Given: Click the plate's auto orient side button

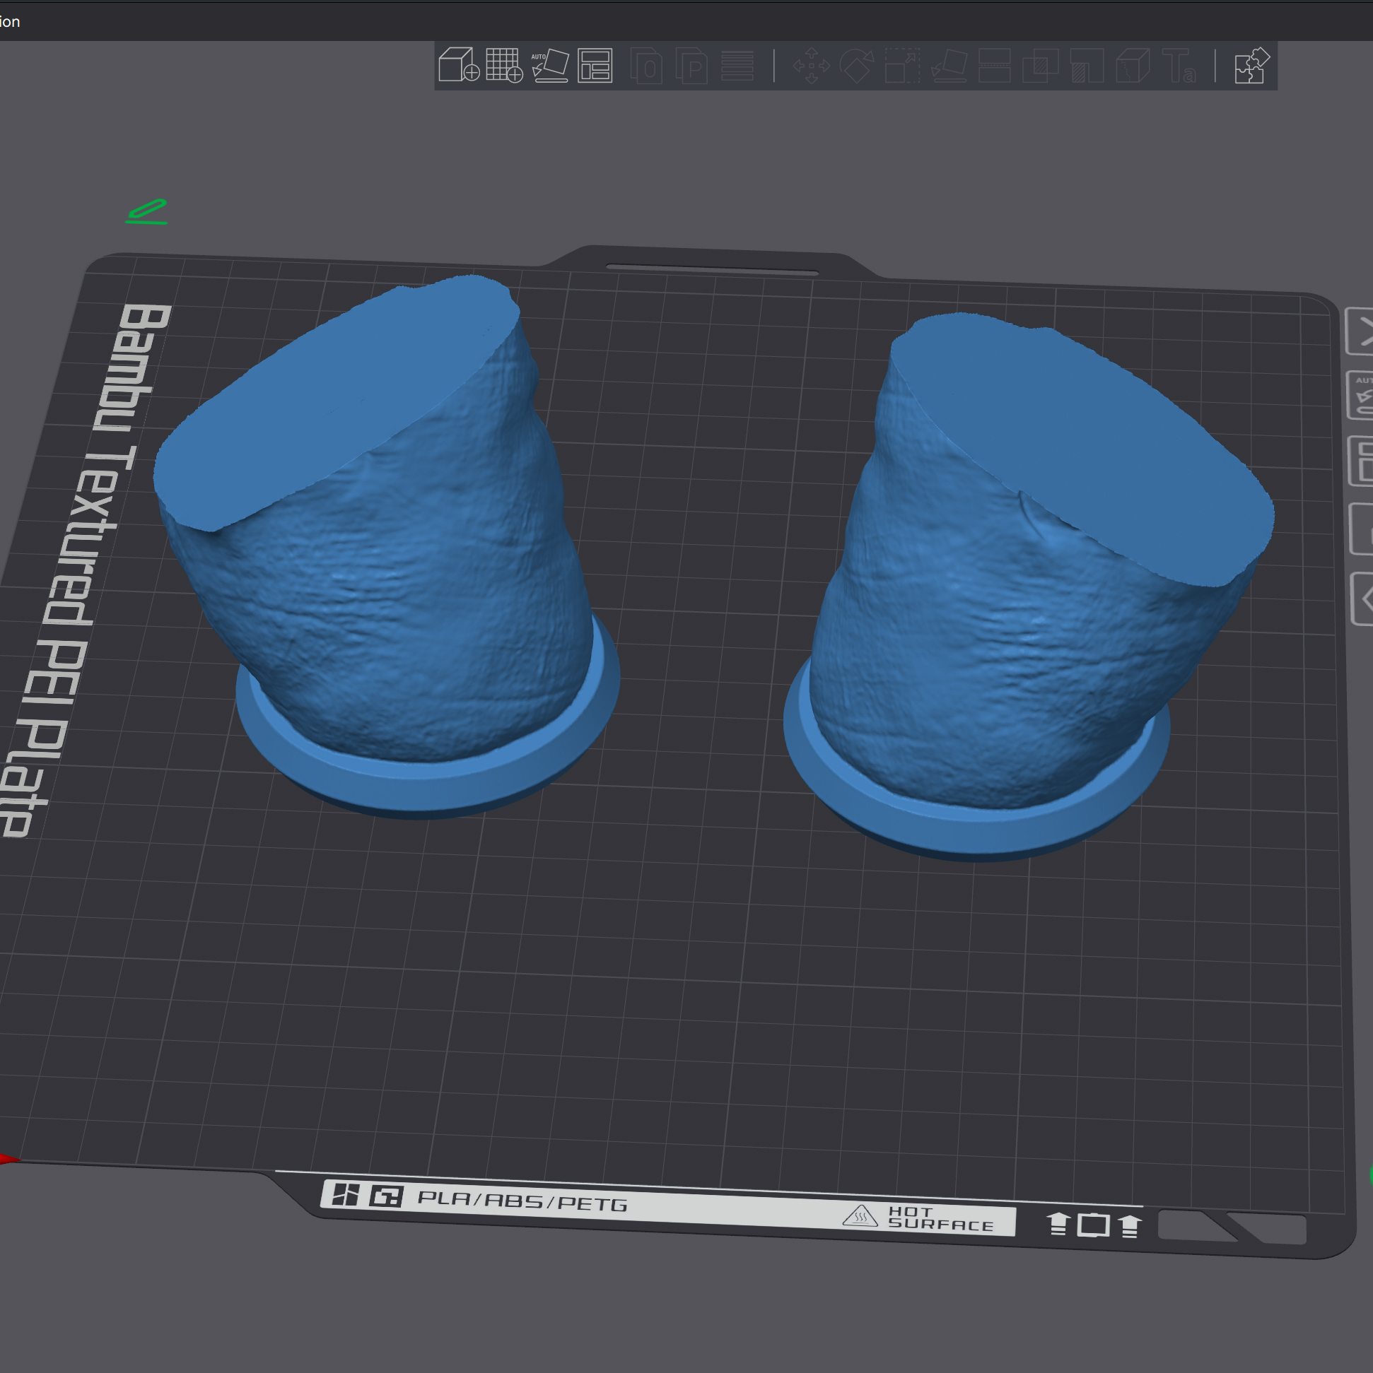Looking at the screenshot, I should pyautogui.click(x=1362, y=395).
